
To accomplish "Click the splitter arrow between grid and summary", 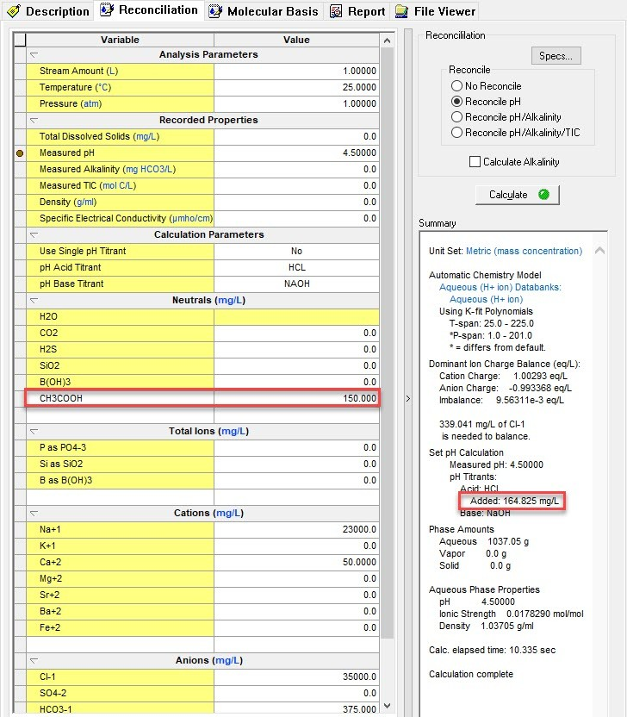I will pyautogui.click(x=408, y=399).
